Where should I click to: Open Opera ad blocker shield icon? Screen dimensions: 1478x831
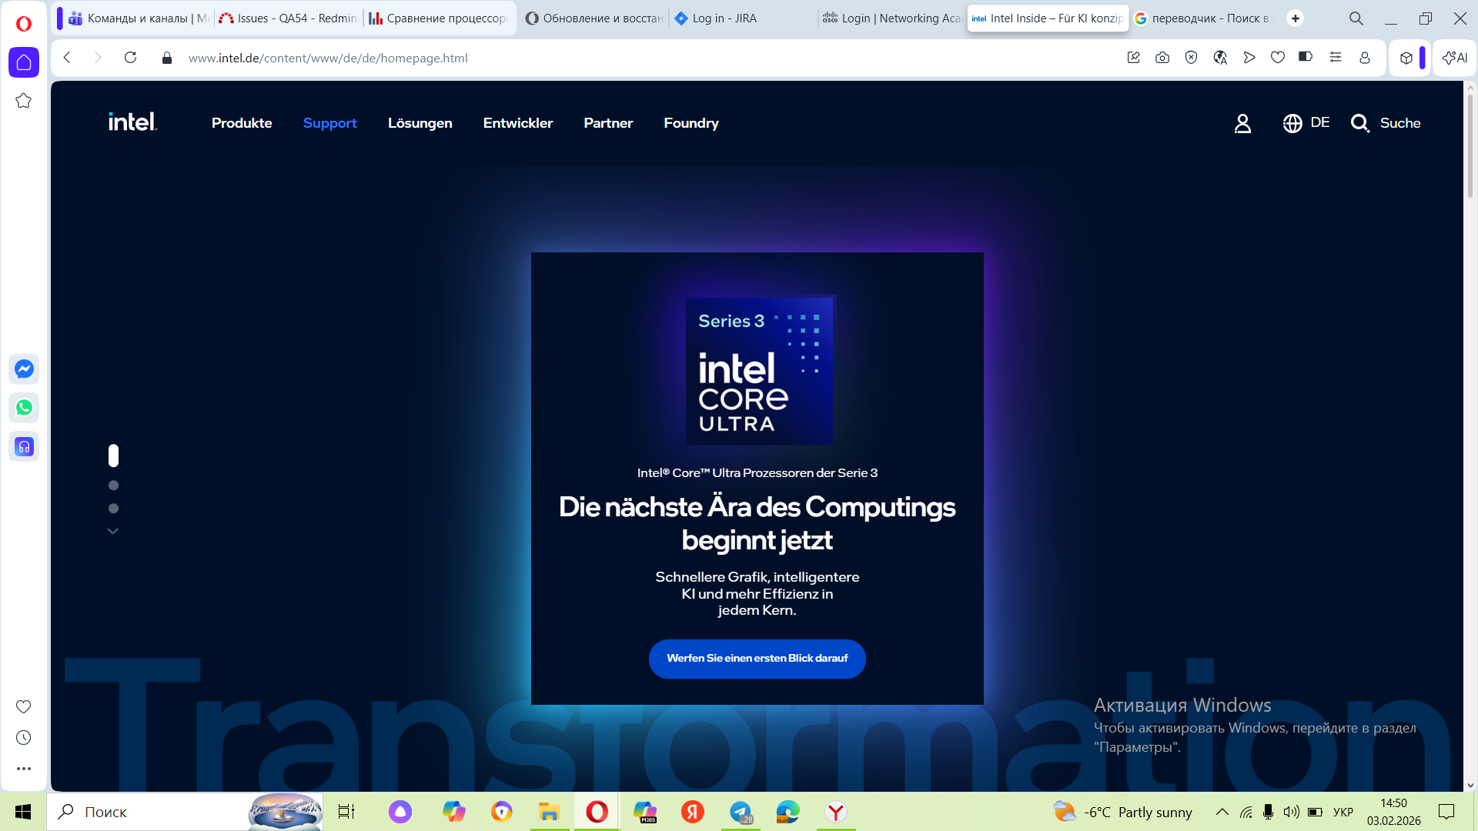pyautogui.click(x=1191, y=58)
